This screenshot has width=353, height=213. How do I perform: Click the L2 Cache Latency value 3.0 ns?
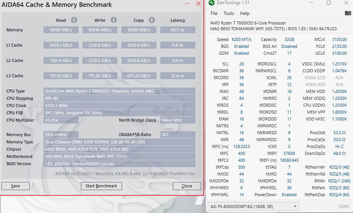point(178,60)
